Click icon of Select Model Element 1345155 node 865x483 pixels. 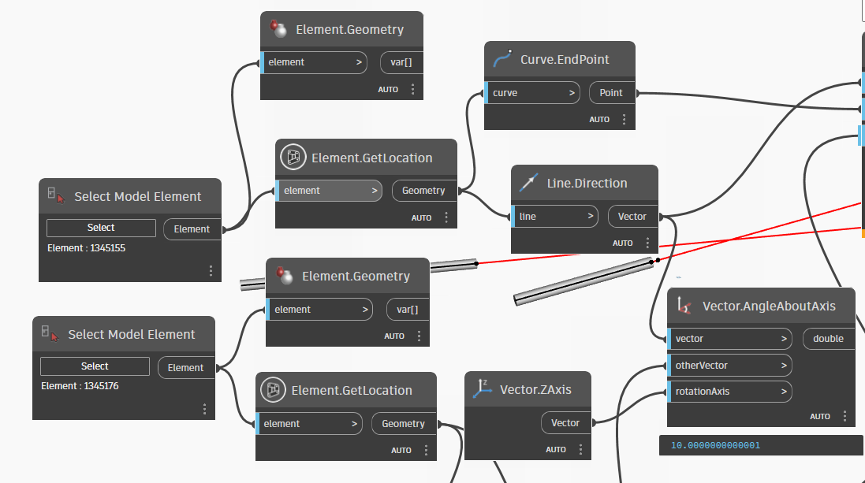[56, 196]
